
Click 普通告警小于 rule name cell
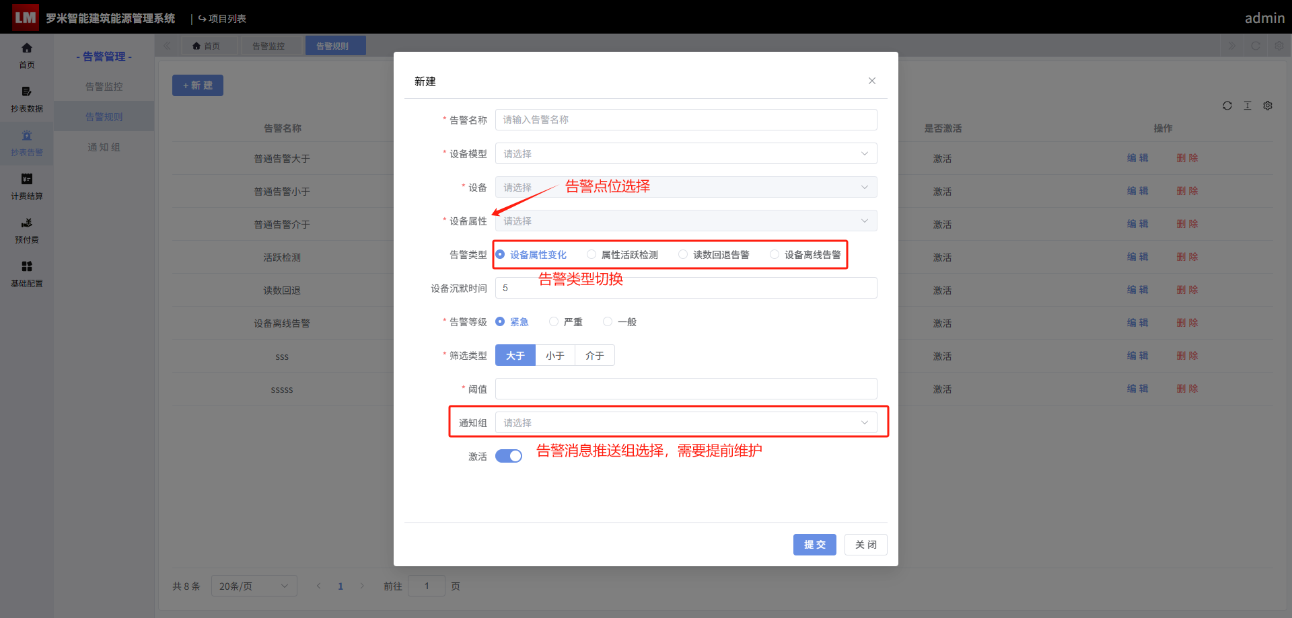[282, 192]
